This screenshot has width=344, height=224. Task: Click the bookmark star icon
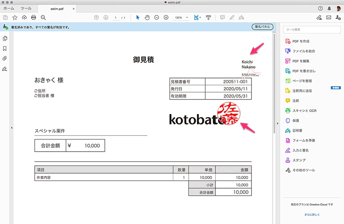pyautogui.click(x=15, y=17)
